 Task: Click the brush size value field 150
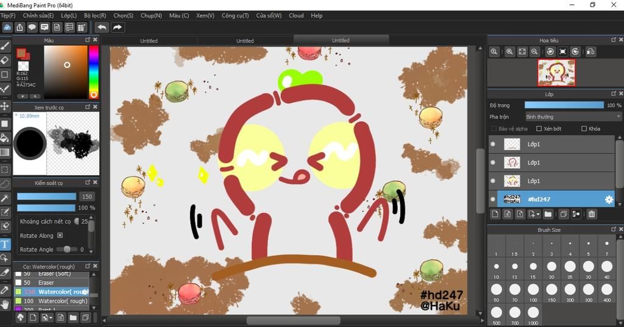click(87, 197)
